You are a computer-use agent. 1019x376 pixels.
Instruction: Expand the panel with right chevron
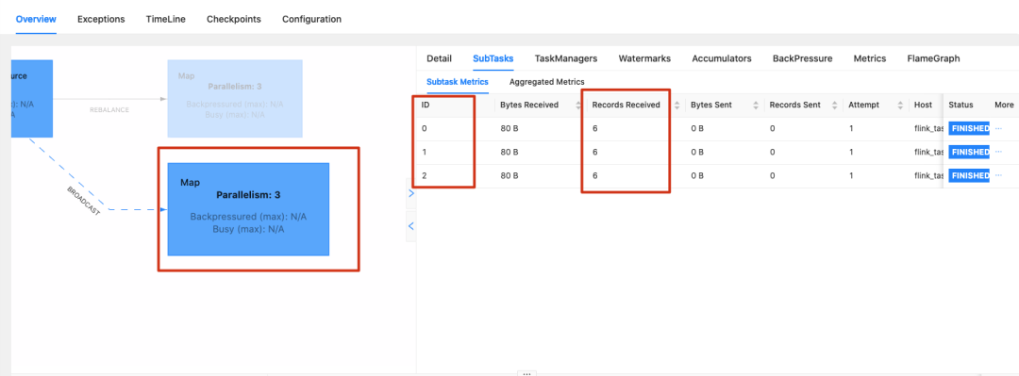[410, 193]
